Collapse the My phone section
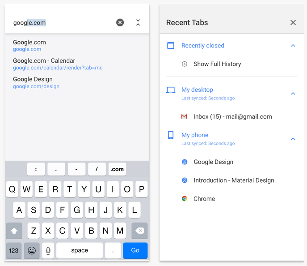The width and height of the screenshot is (307, 266). point(293,139)
